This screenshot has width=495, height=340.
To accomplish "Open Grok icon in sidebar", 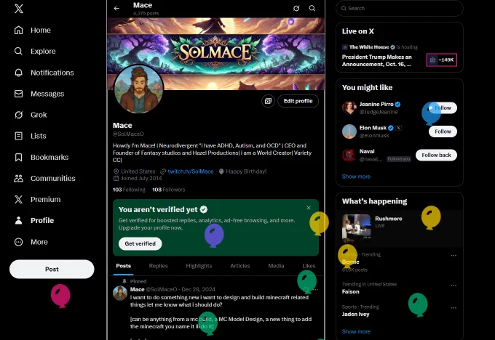I will pyautogui.click(x=19, y=115).
